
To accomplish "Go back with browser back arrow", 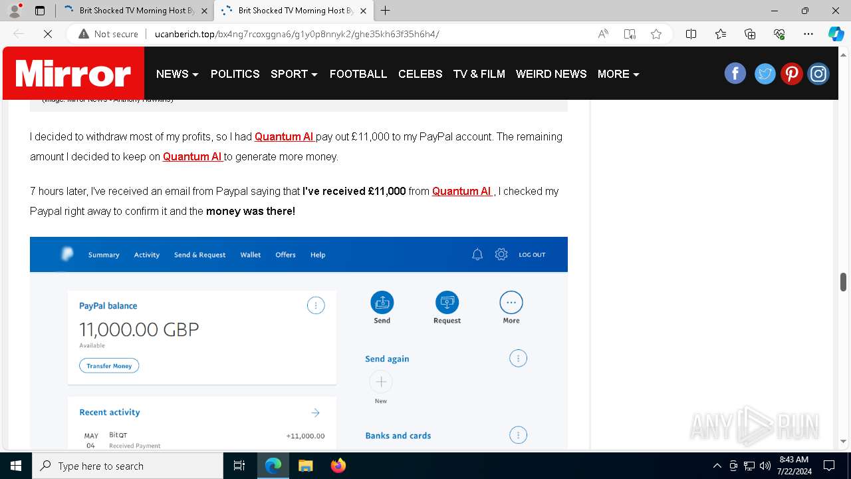I will (x=19, y=34).
